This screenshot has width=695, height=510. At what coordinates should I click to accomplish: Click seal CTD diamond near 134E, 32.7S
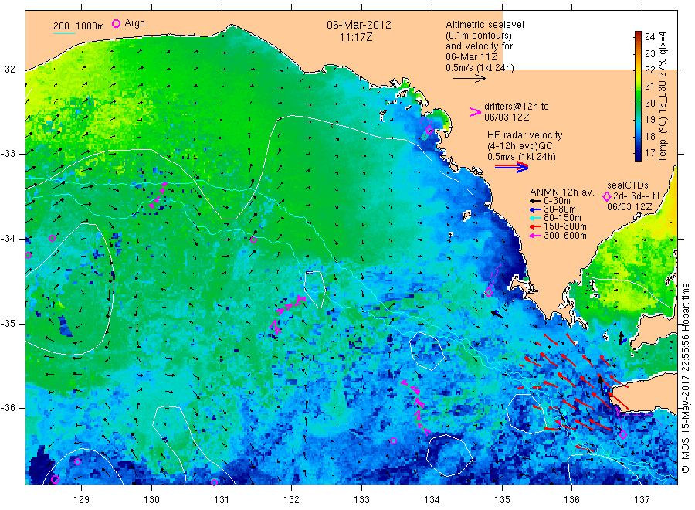point(429,131)
